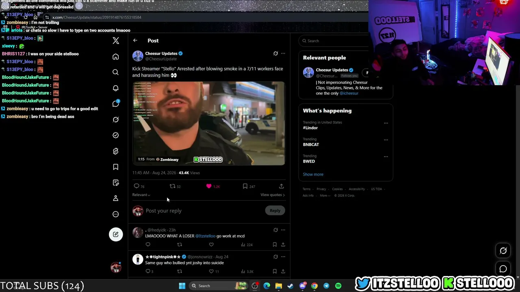Open the BNBCAT trending topic
Viewport: 520px width, 292px height.
[x=311, y=144]
